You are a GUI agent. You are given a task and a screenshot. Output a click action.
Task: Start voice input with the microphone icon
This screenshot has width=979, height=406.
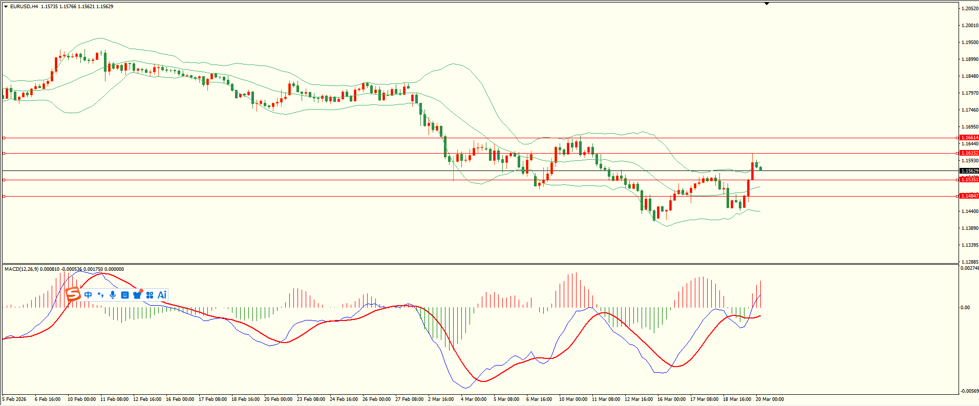(x=113, y=295)
